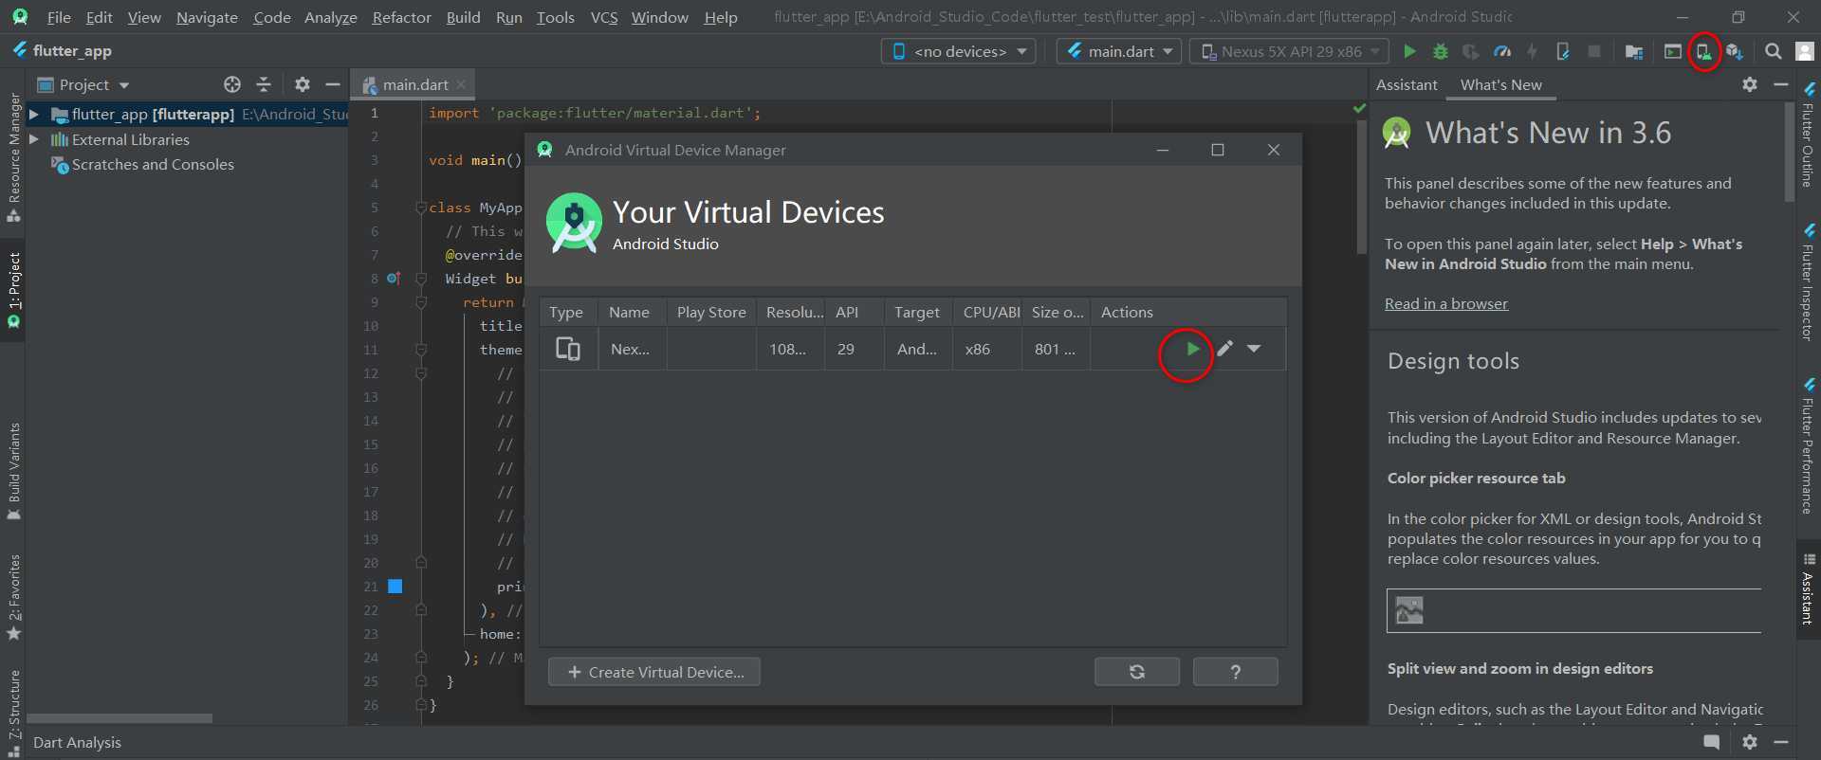Click the image thumbnail in What's New panel
Screen dimensions: 1821x760
tap(1409, 610)
